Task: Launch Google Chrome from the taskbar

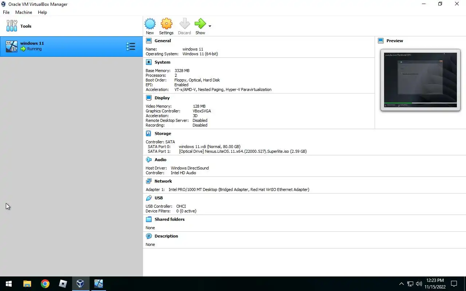Action: pyautogui.click(x=45, y=284)
